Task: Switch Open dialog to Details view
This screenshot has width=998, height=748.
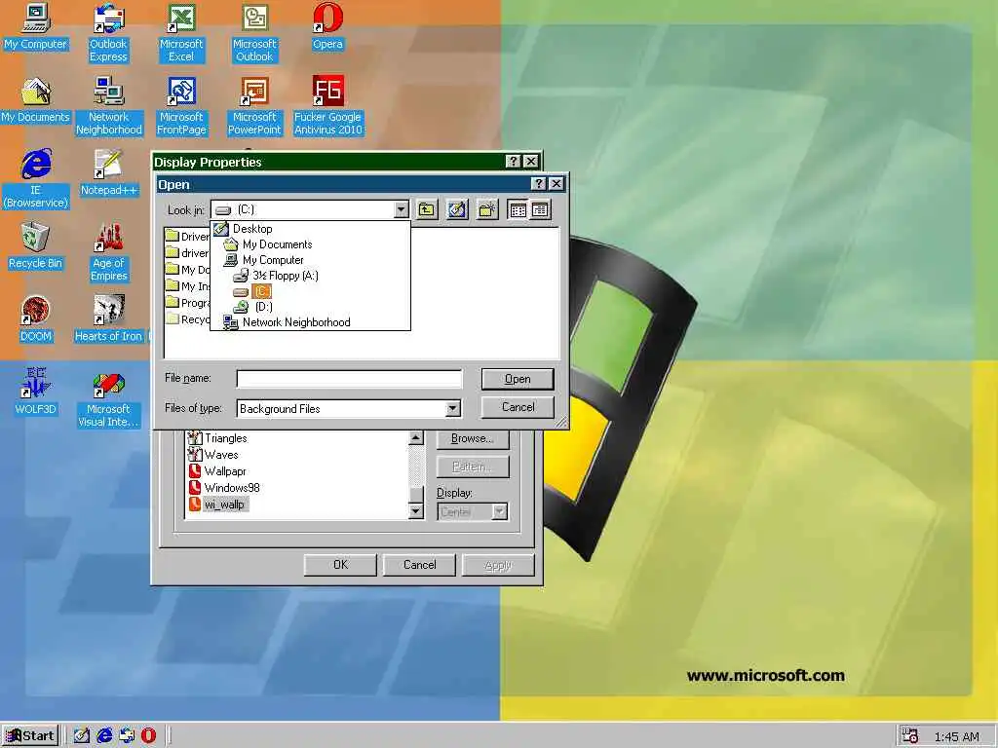Action: (x=540, y=209)
